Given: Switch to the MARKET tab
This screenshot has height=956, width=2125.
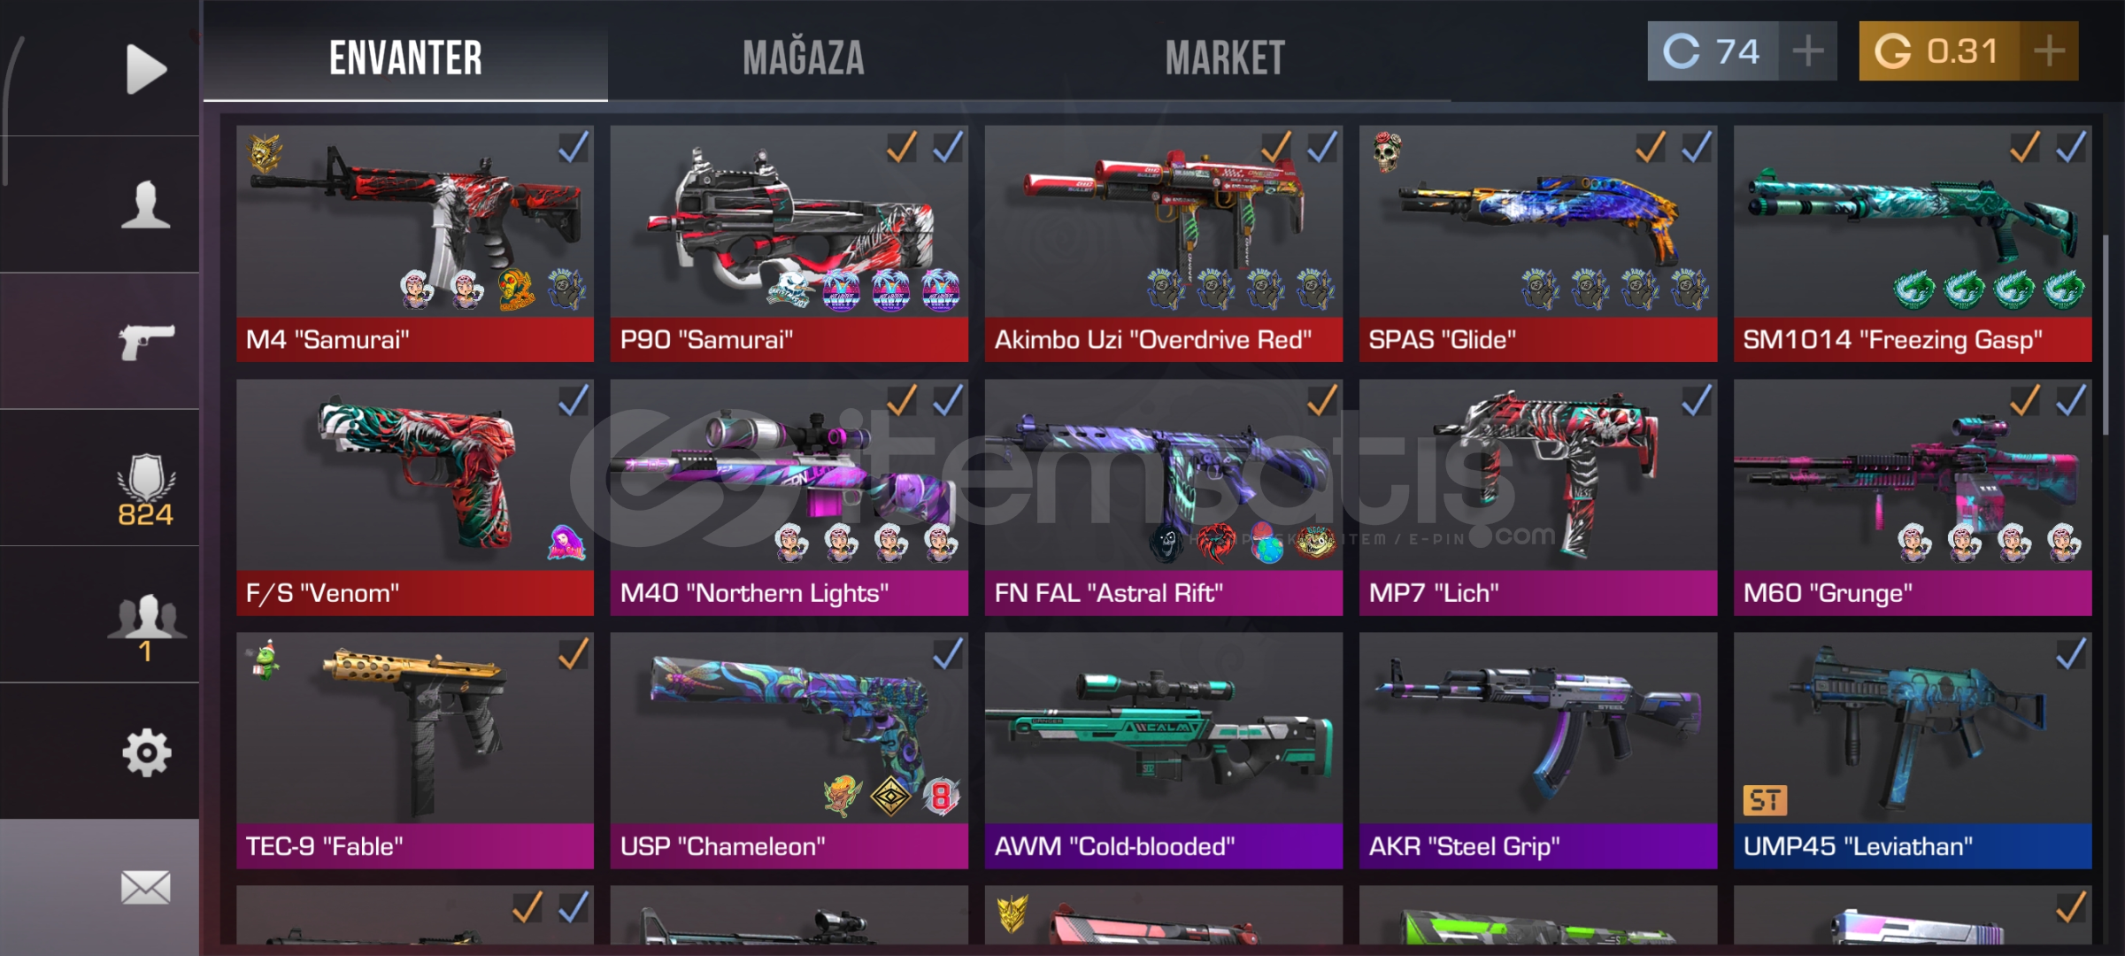Looking at the screenshot, I should (x=1225, y=58).
